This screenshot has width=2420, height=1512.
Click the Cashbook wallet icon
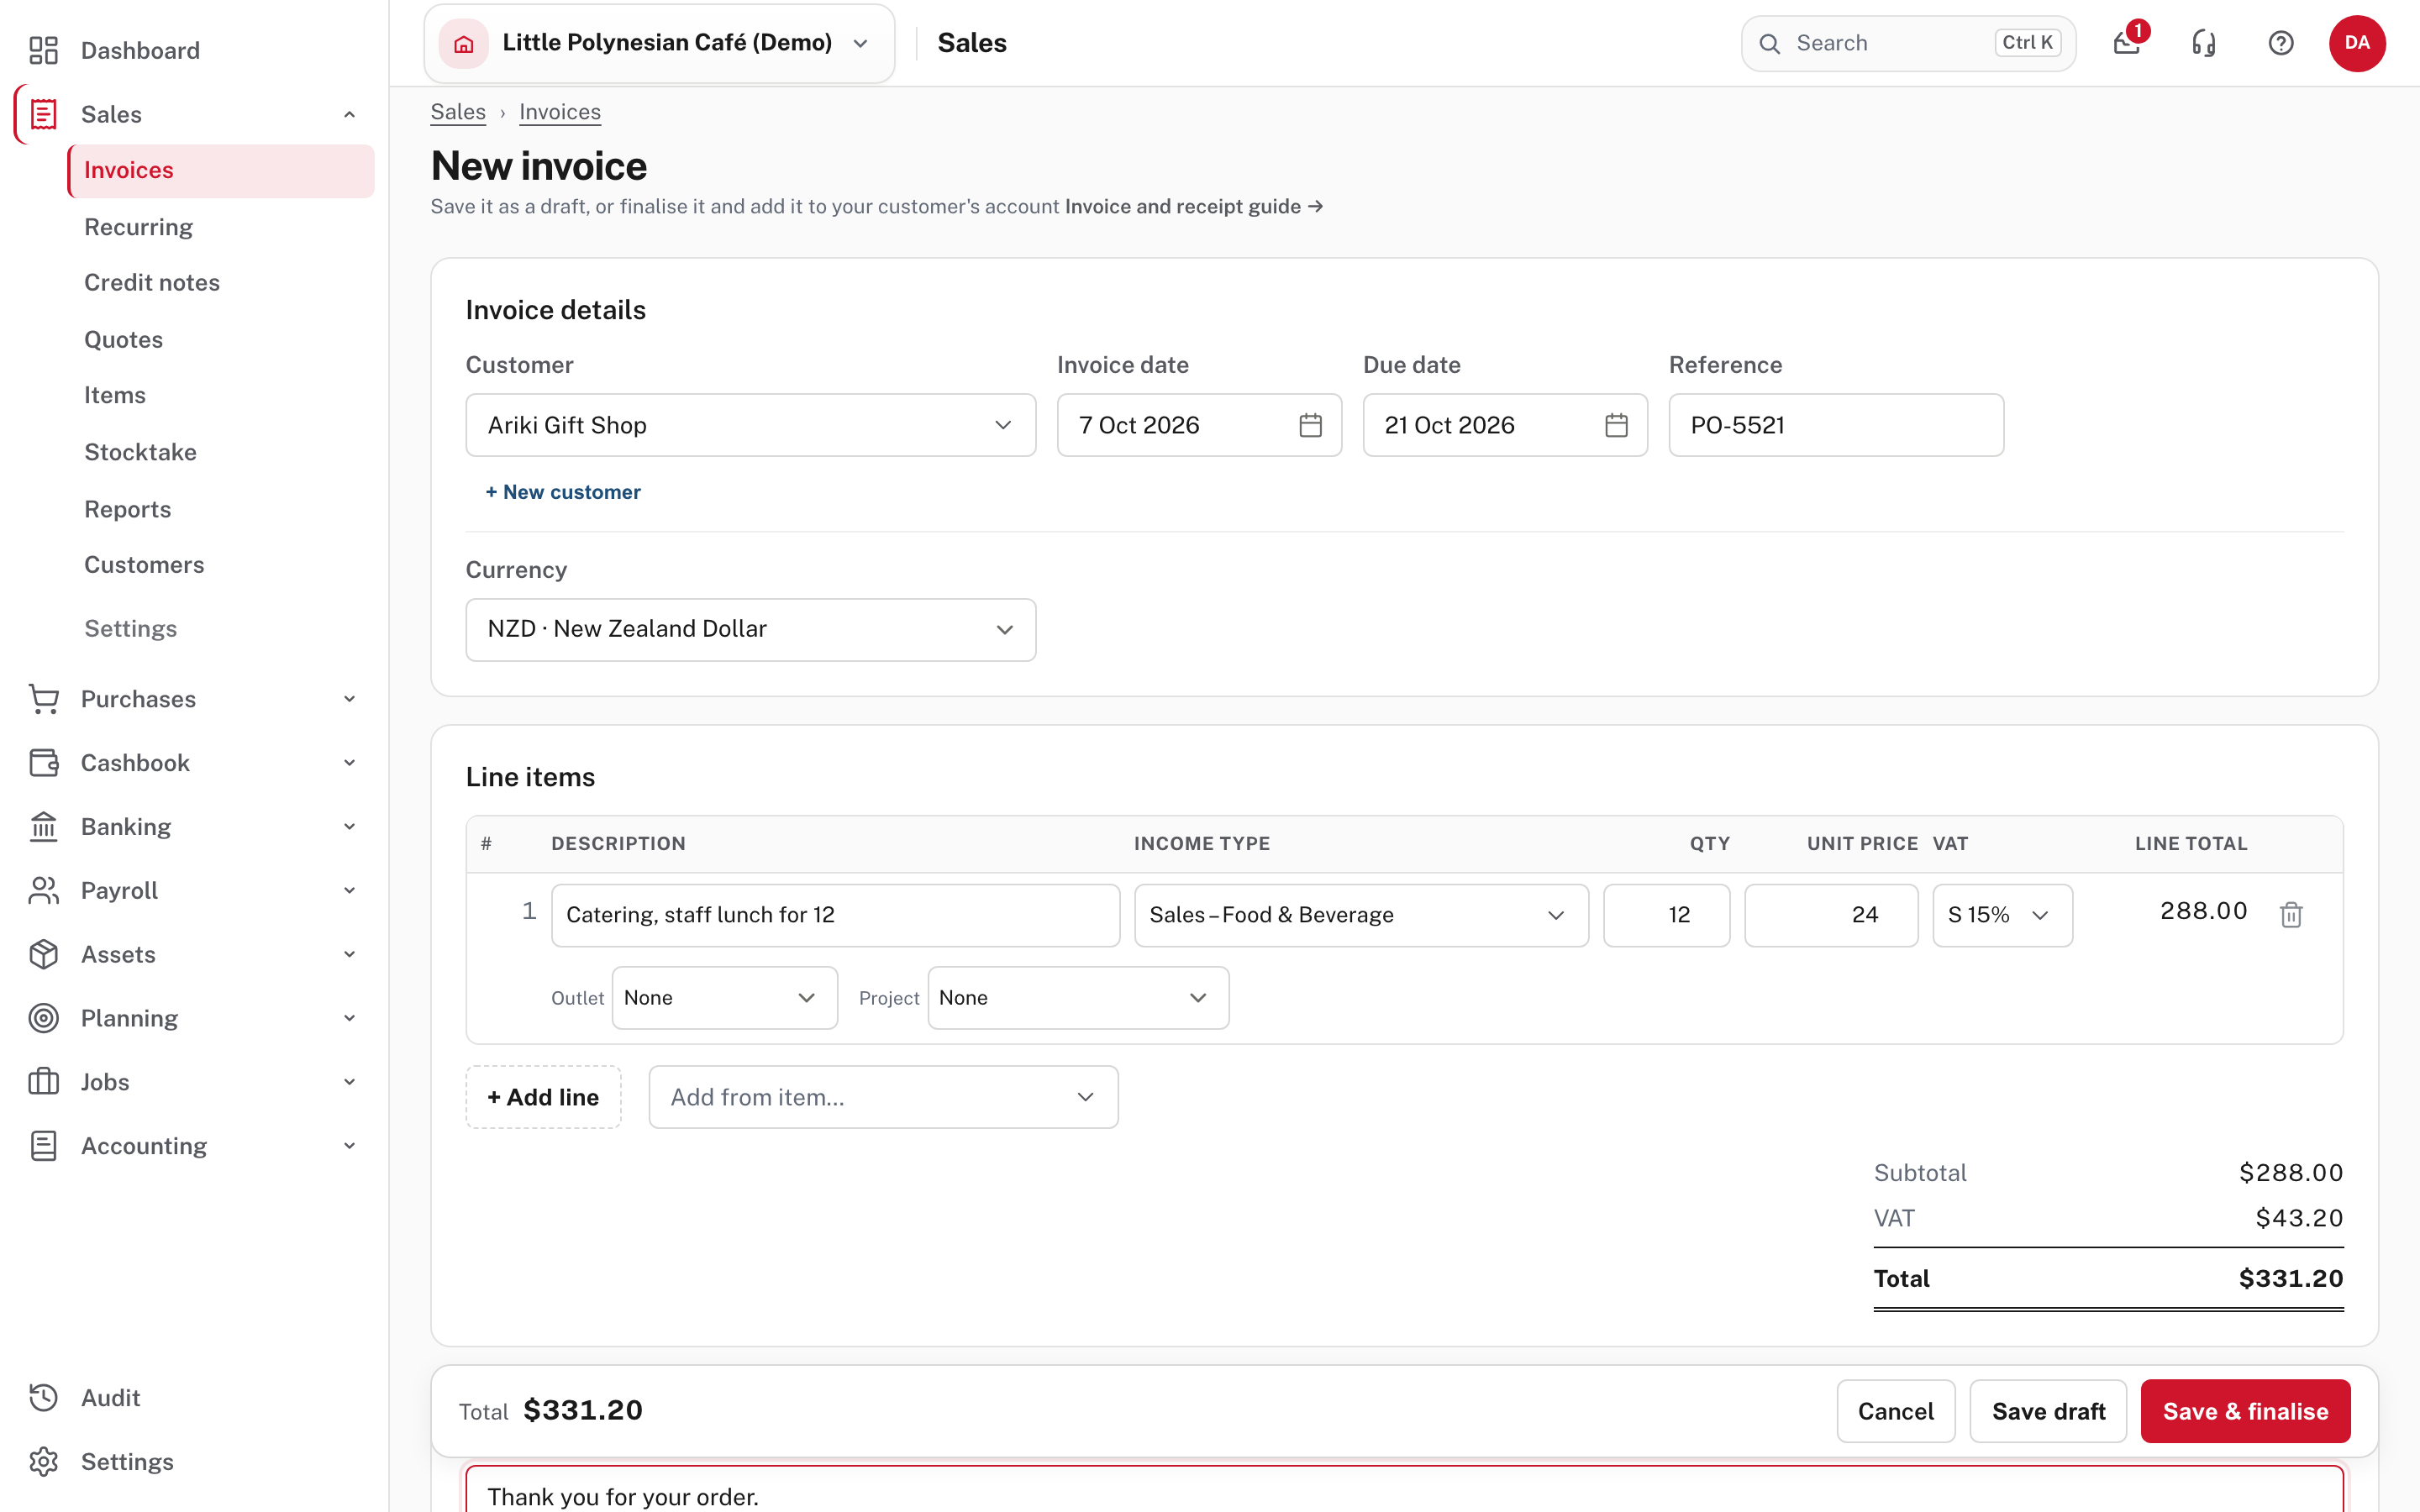(x=44, y=763)
